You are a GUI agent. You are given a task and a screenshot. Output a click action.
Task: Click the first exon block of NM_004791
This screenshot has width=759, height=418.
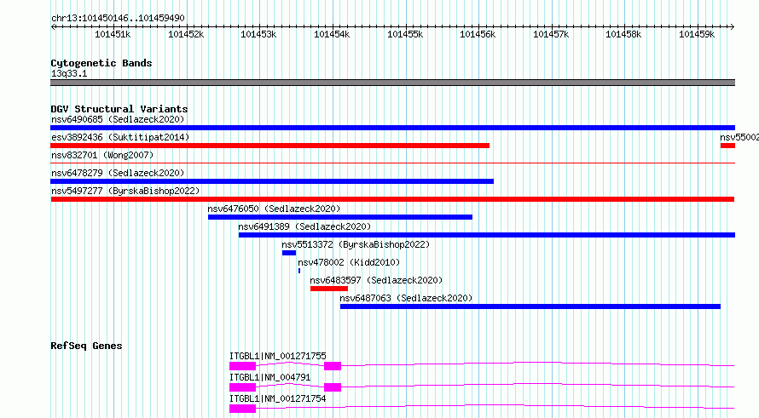click(x=242, y=387)
